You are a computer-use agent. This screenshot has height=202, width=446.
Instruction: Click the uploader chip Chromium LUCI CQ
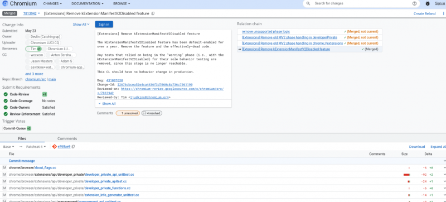[42, 42]
